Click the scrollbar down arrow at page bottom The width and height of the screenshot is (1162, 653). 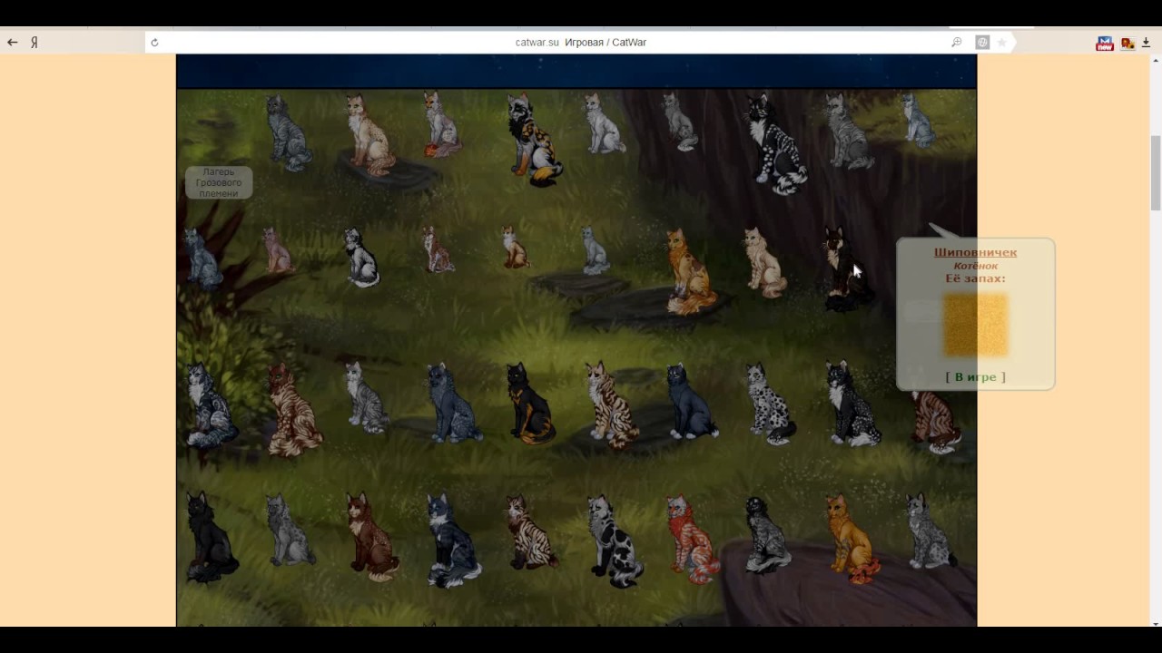(x=1156, y=622)
